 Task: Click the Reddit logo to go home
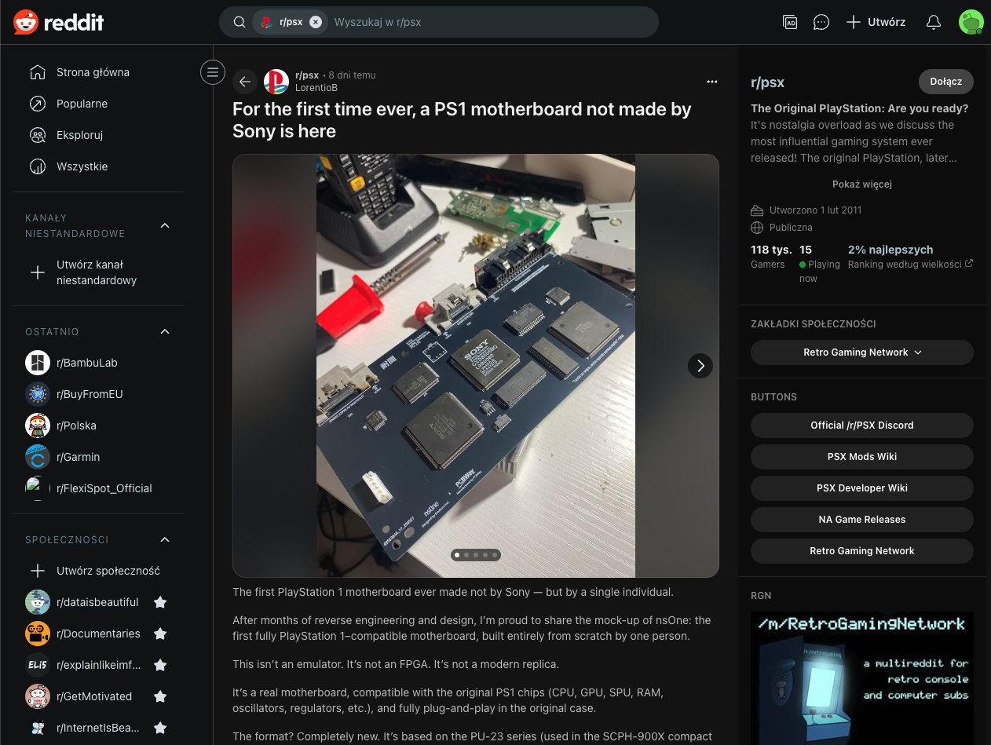click(59, 22)
